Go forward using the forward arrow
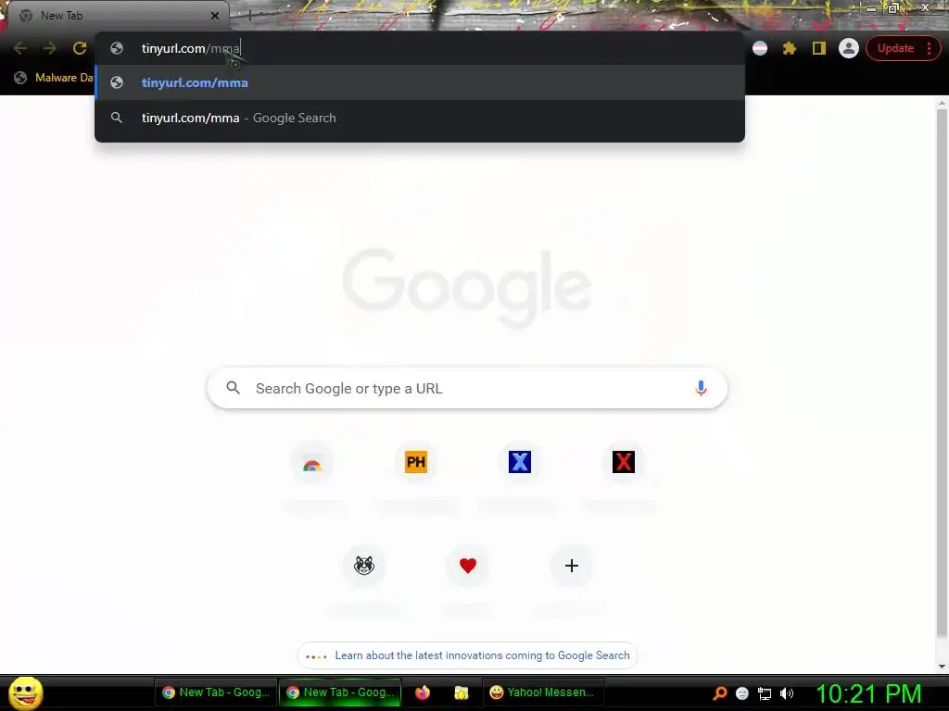 (50, 48)
